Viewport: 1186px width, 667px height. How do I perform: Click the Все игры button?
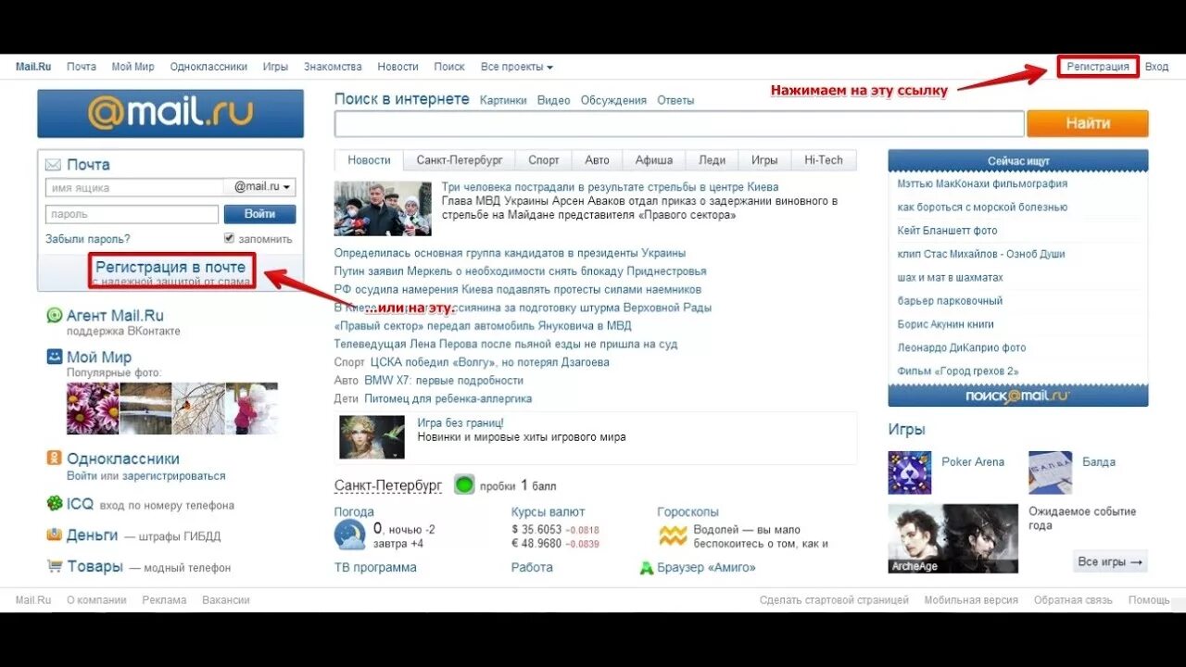point(1111,561)
